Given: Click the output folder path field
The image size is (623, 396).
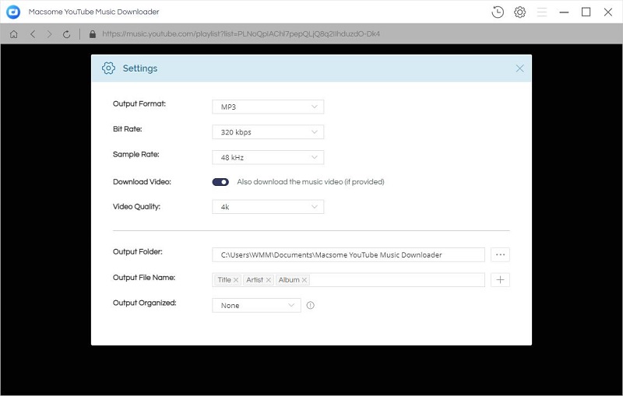Looking at the screenshot, I should [x=348, y=254].
